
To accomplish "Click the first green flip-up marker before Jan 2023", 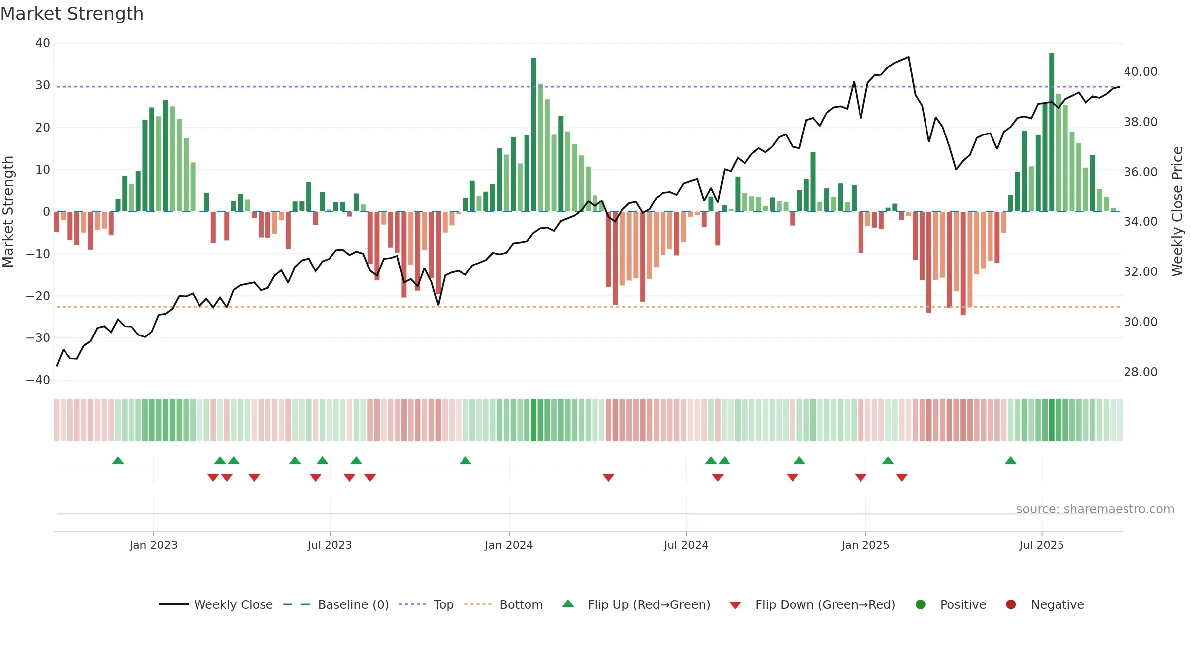I will click(118, 460).
